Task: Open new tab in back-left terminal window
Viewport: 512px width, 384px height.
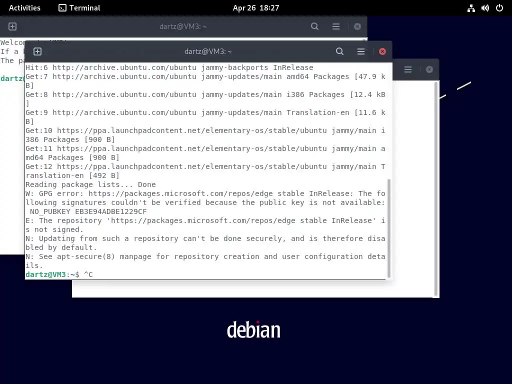Action: 12,26
